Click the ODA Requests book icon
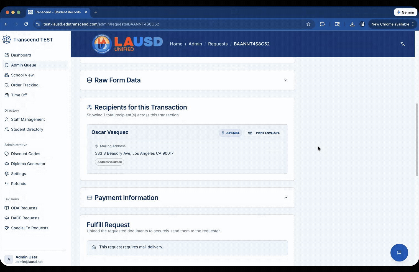The width and height of the screenshot is (419, 272). (x=7, y=208)
